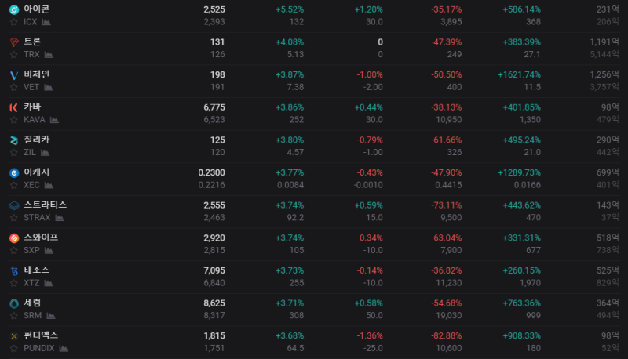Select the KAVA price 6,775
Screen dimensions: 628x359
(x=214, y=107)
